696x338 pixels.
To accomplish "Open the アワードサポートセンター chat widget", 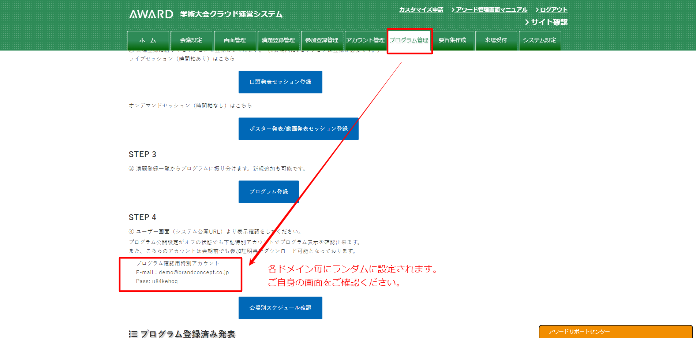I will 615,332.
